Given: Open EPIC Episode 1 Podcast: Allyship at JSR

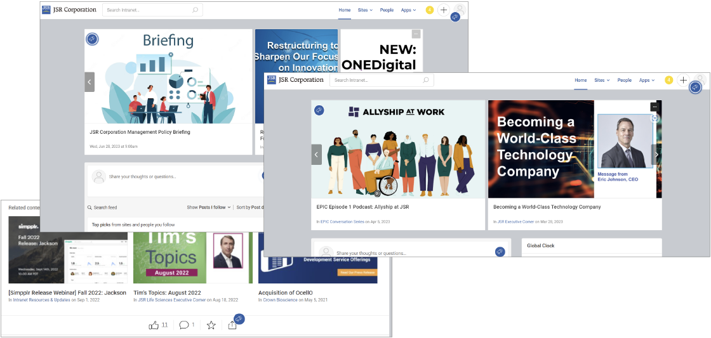Looking at the screenshot, I should [362, 207].
